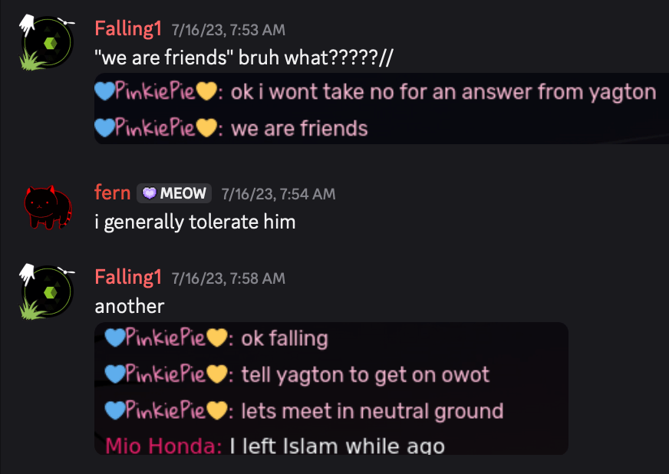The height and width of the screenshot is (474, 669).
Task: Click blue heart before 'ok falling' line
Action: pyautogui.click(x=115, y=338)
